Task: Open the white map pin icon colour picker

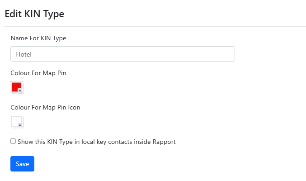Action: click(17, 122)
